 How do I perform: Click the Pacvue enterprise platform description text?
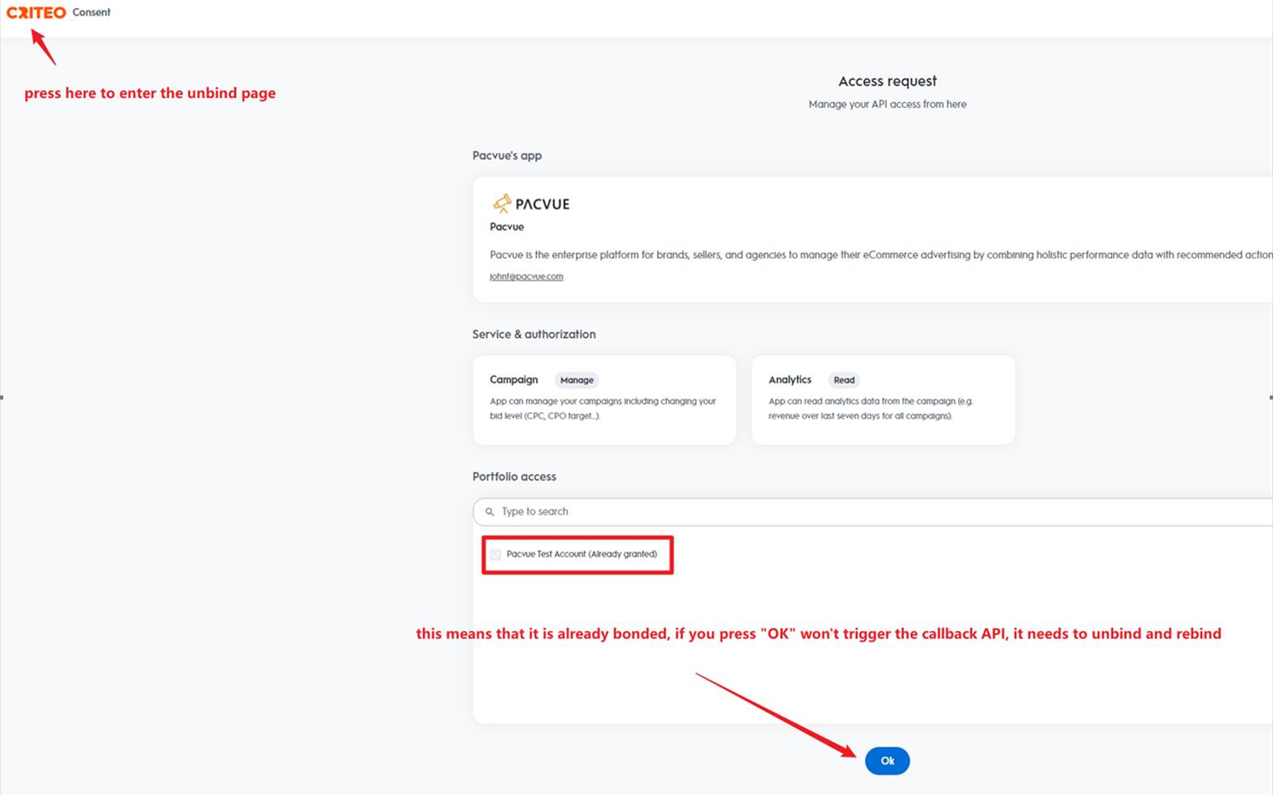click(x=881, y=255)
